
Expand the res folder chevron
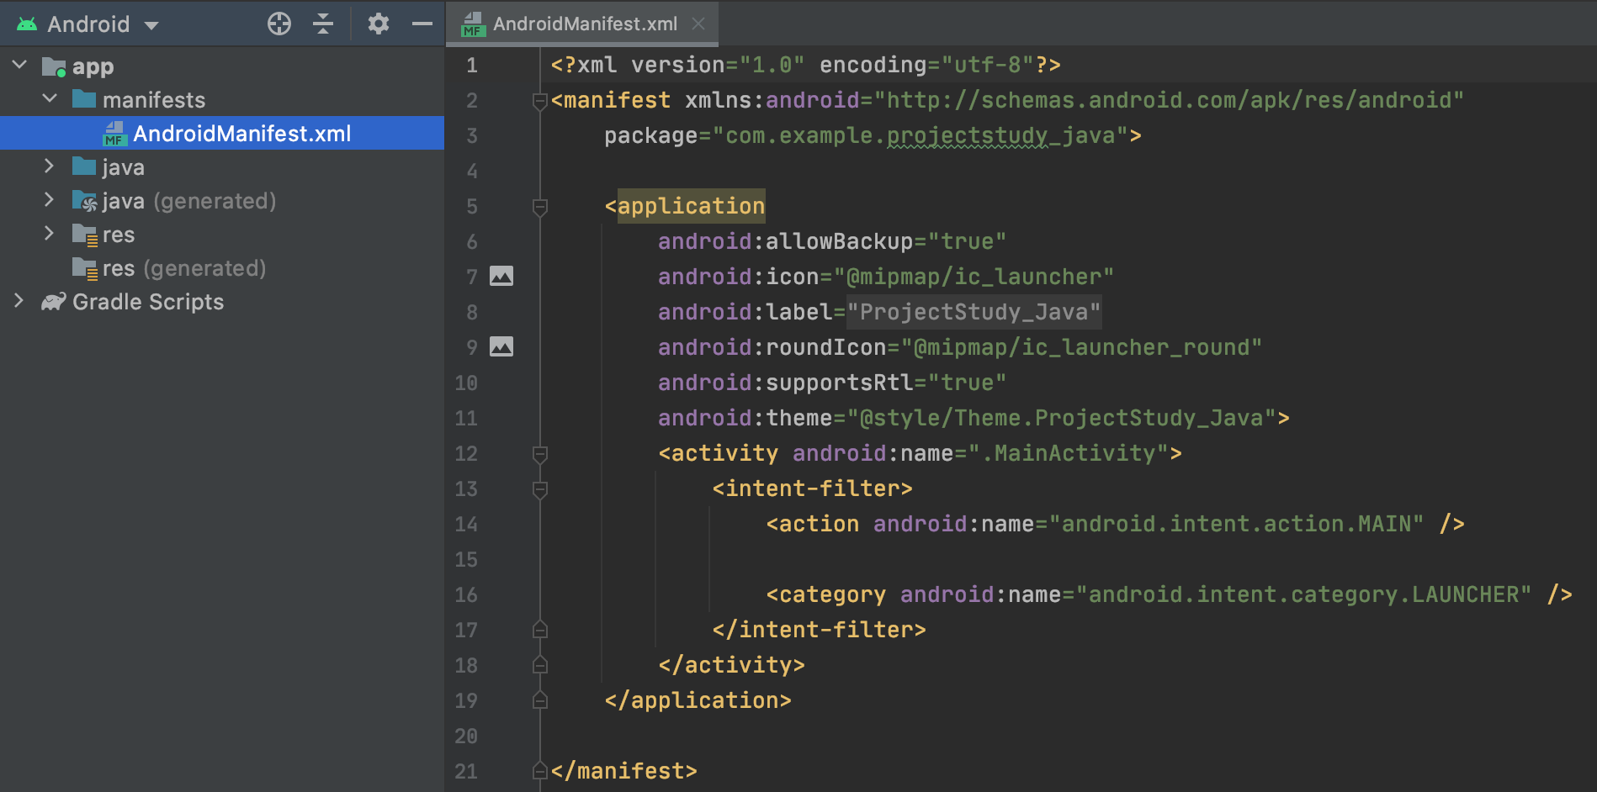(50, 233)
